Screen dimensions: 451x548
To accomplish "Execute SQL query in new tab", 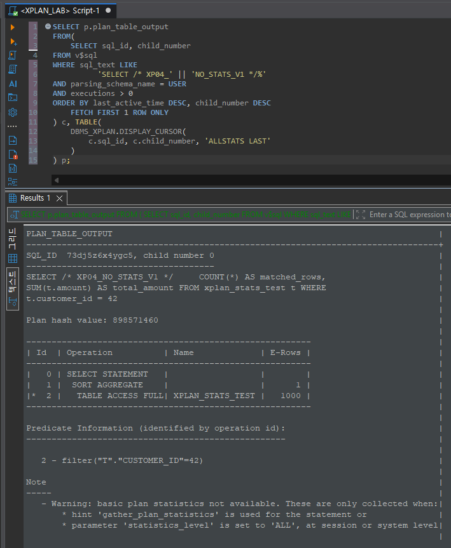I will [x=13, y=41].
